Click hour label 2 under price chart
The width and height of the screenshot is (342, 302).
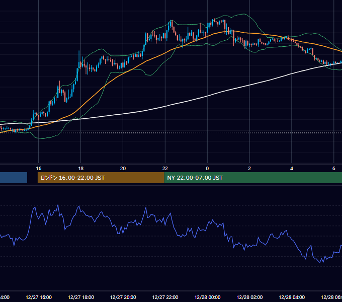tap(249, 169)
